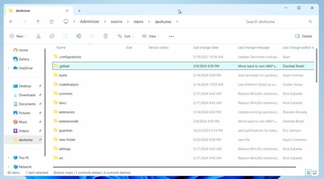Screen dimensions: 324x179
Task: Switch to large thumbnails view icon
Action: [x=315, y=173]
